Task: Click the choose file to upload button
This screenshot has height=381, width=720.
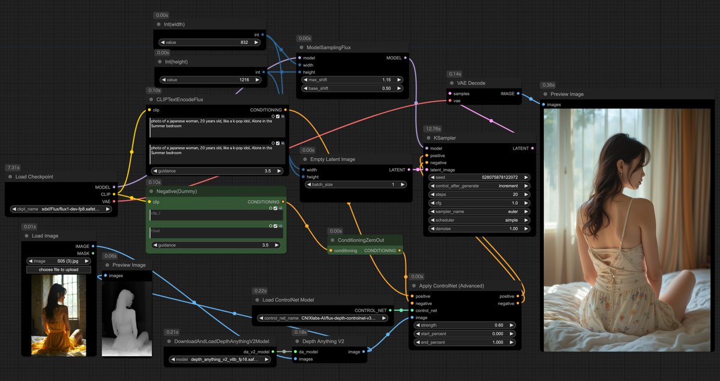Action: [59, 270]
